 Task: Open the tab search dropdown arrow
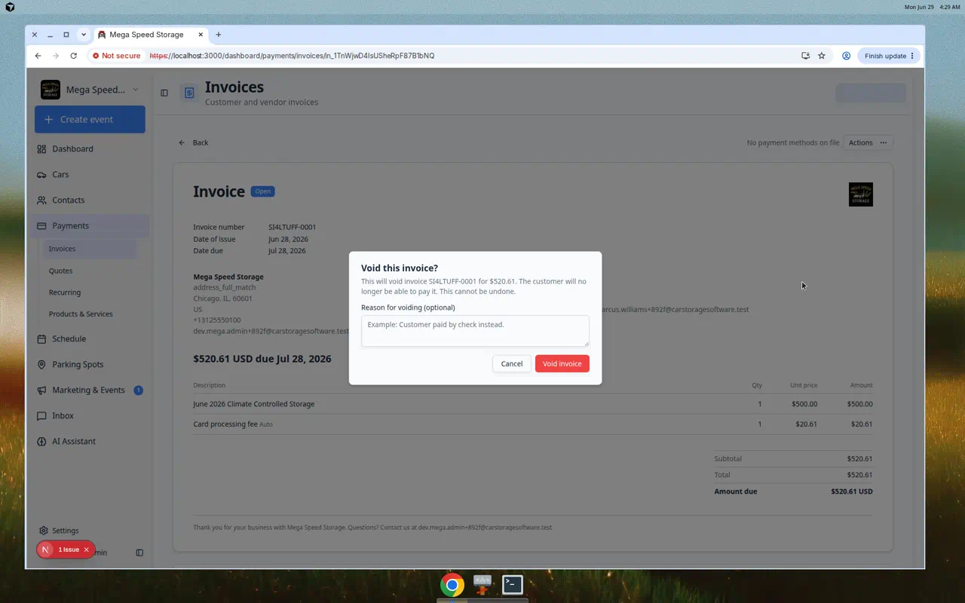point(84,35)
